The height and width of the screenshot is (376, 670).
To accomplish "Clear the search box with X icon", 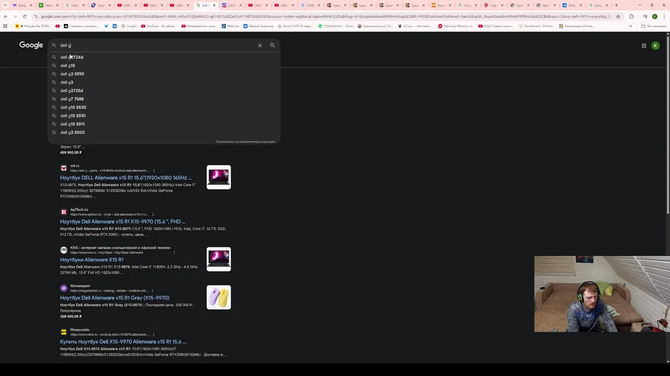I will pyautogui.click(x=260, y=45).
